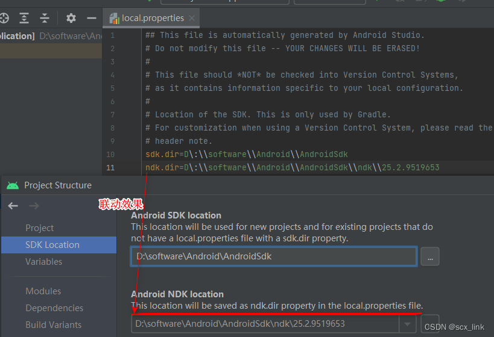Click the sdk.dir line in editor

point(246,154)
